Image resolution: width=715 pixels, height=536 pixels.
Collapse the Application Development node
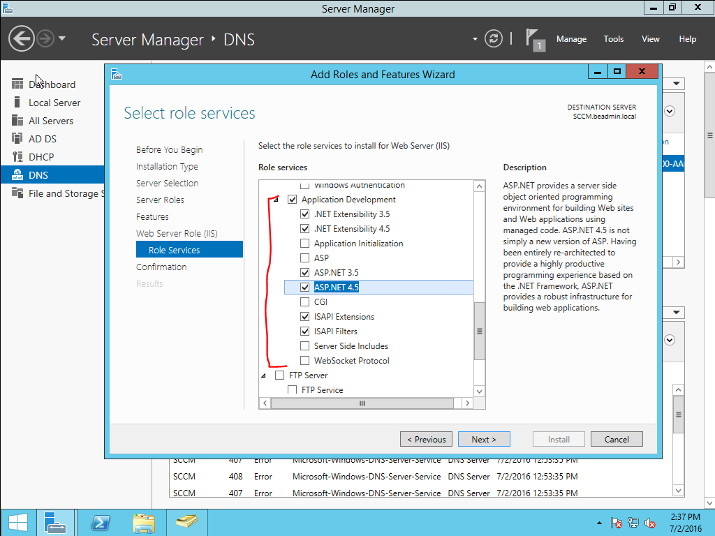click(x=277, y=200)
